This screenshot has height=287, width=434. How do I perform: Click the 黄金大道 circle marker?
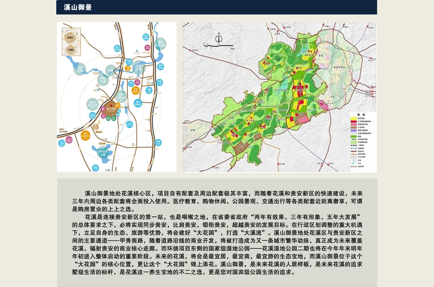103,80
